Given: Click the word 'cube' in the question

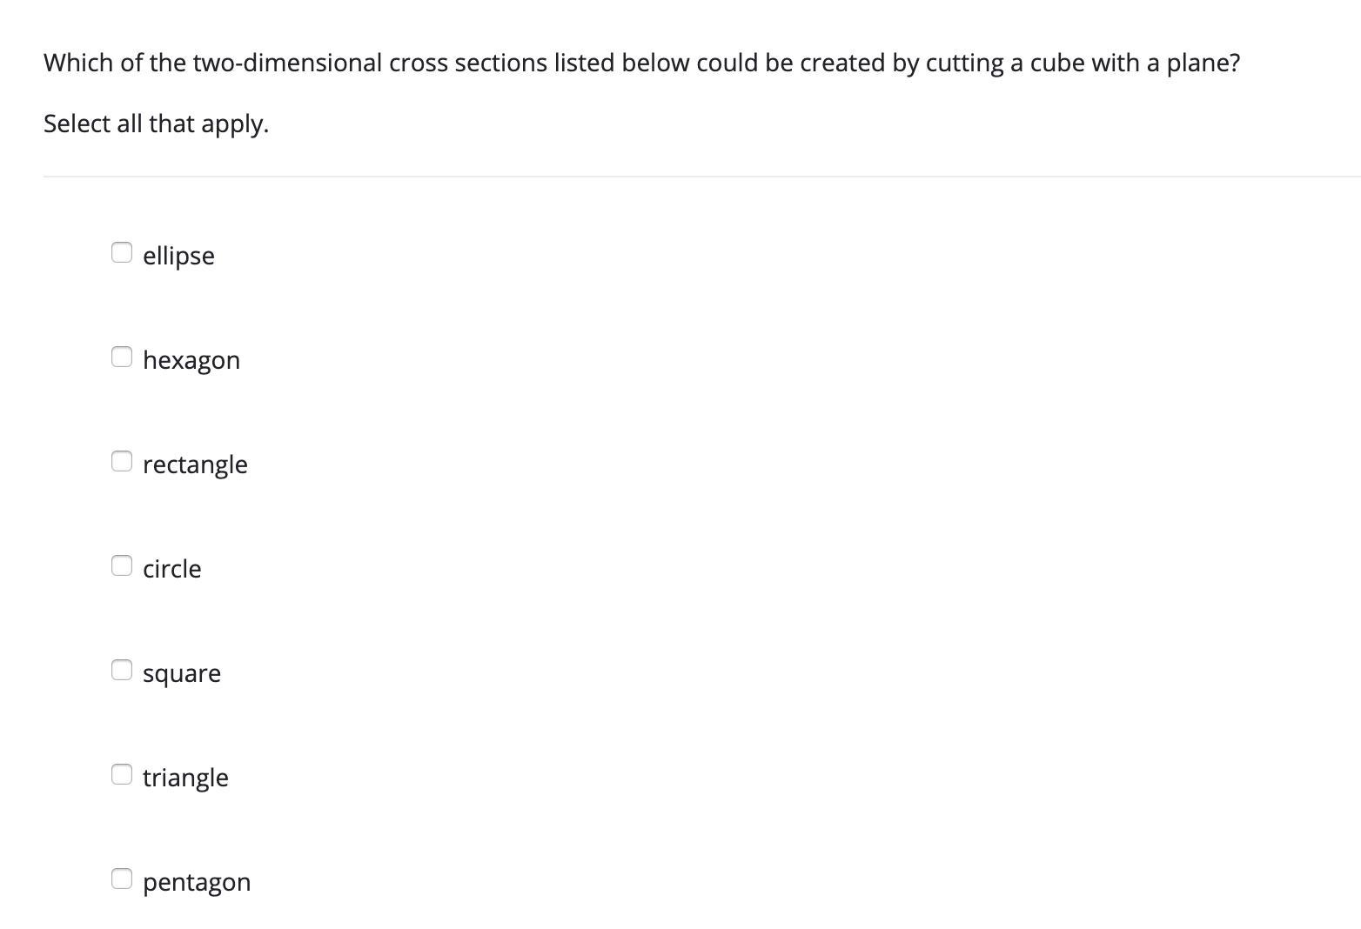Looking at the screenshot, I should [1056, 63].
